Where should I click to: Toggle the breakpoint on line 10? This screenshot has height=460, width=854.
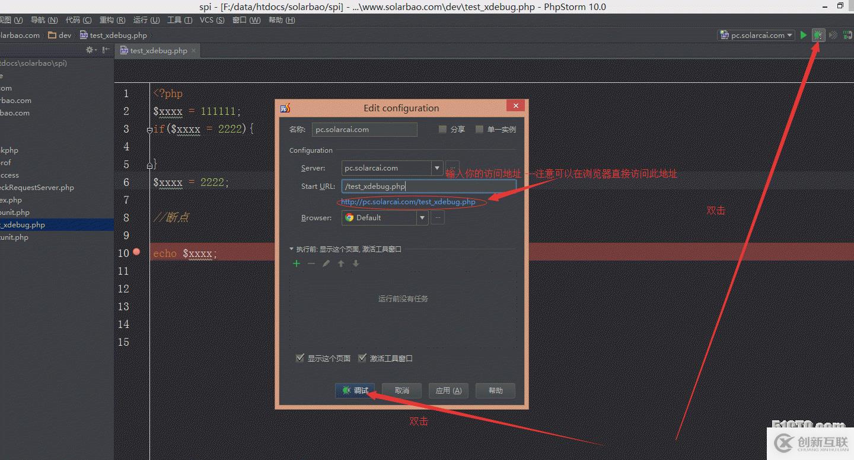coord(136,252)
